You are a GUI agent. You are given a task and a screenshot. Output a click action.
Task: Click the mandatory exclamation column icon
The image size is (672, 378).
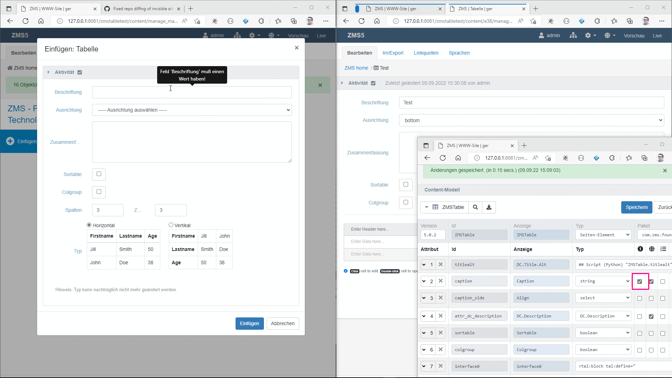pos(640,249)
